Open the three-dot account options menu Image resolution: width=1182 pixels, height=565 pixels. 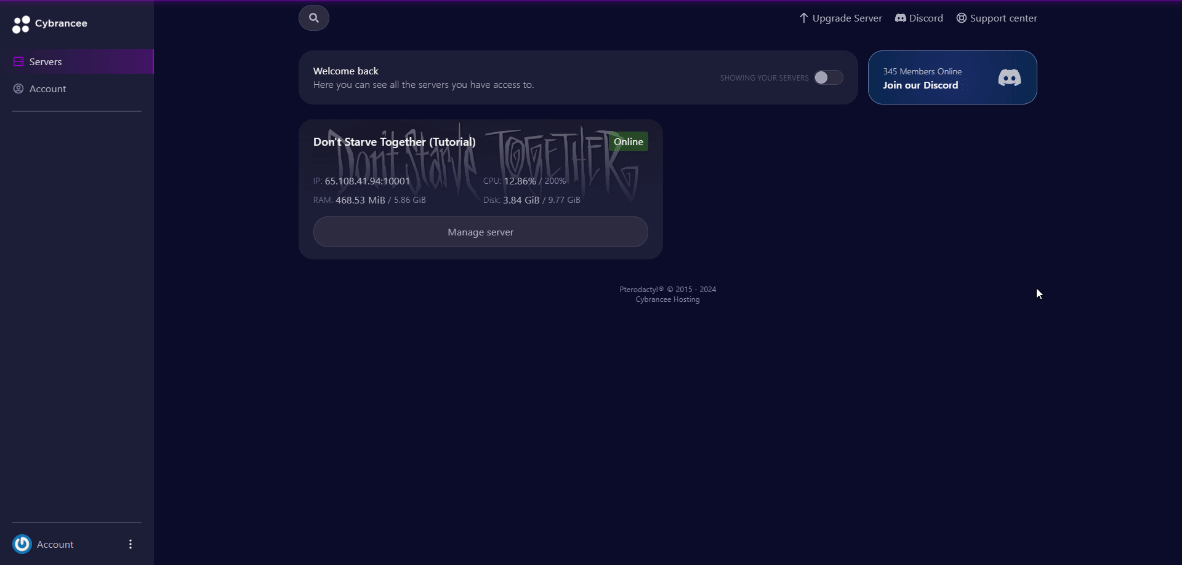tap(131, 544)
